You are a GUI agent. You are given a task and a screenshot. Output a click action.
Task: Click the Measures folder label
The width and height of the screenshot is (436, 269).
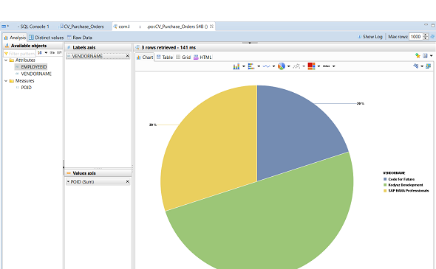coord(24,81)
